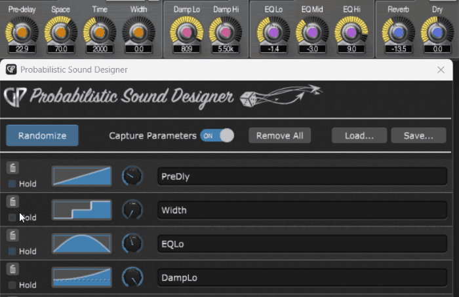This screenshot has height=297, width=459.
Task: Click the small knob in Width row
Action: 132,210
